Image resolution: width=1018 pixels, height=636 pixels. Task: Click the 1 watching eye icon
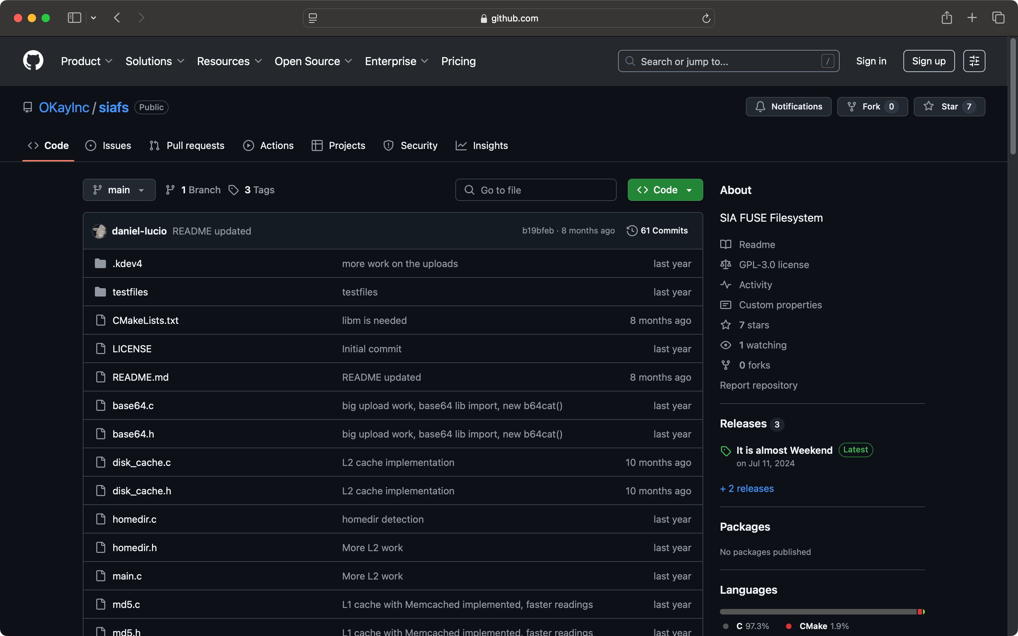pyautogui.click(x=725, y=345)
